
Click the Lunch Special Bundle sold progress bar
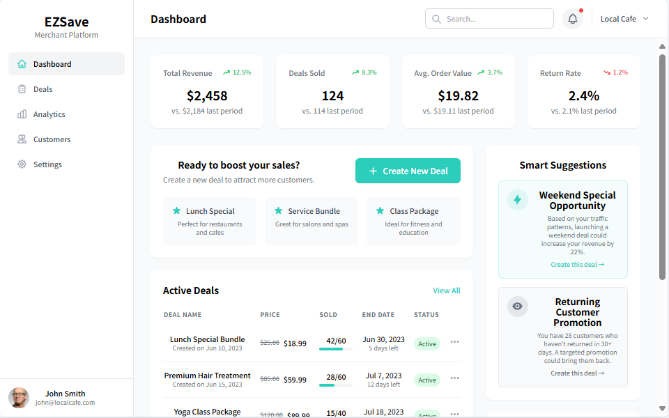[336, 349]
